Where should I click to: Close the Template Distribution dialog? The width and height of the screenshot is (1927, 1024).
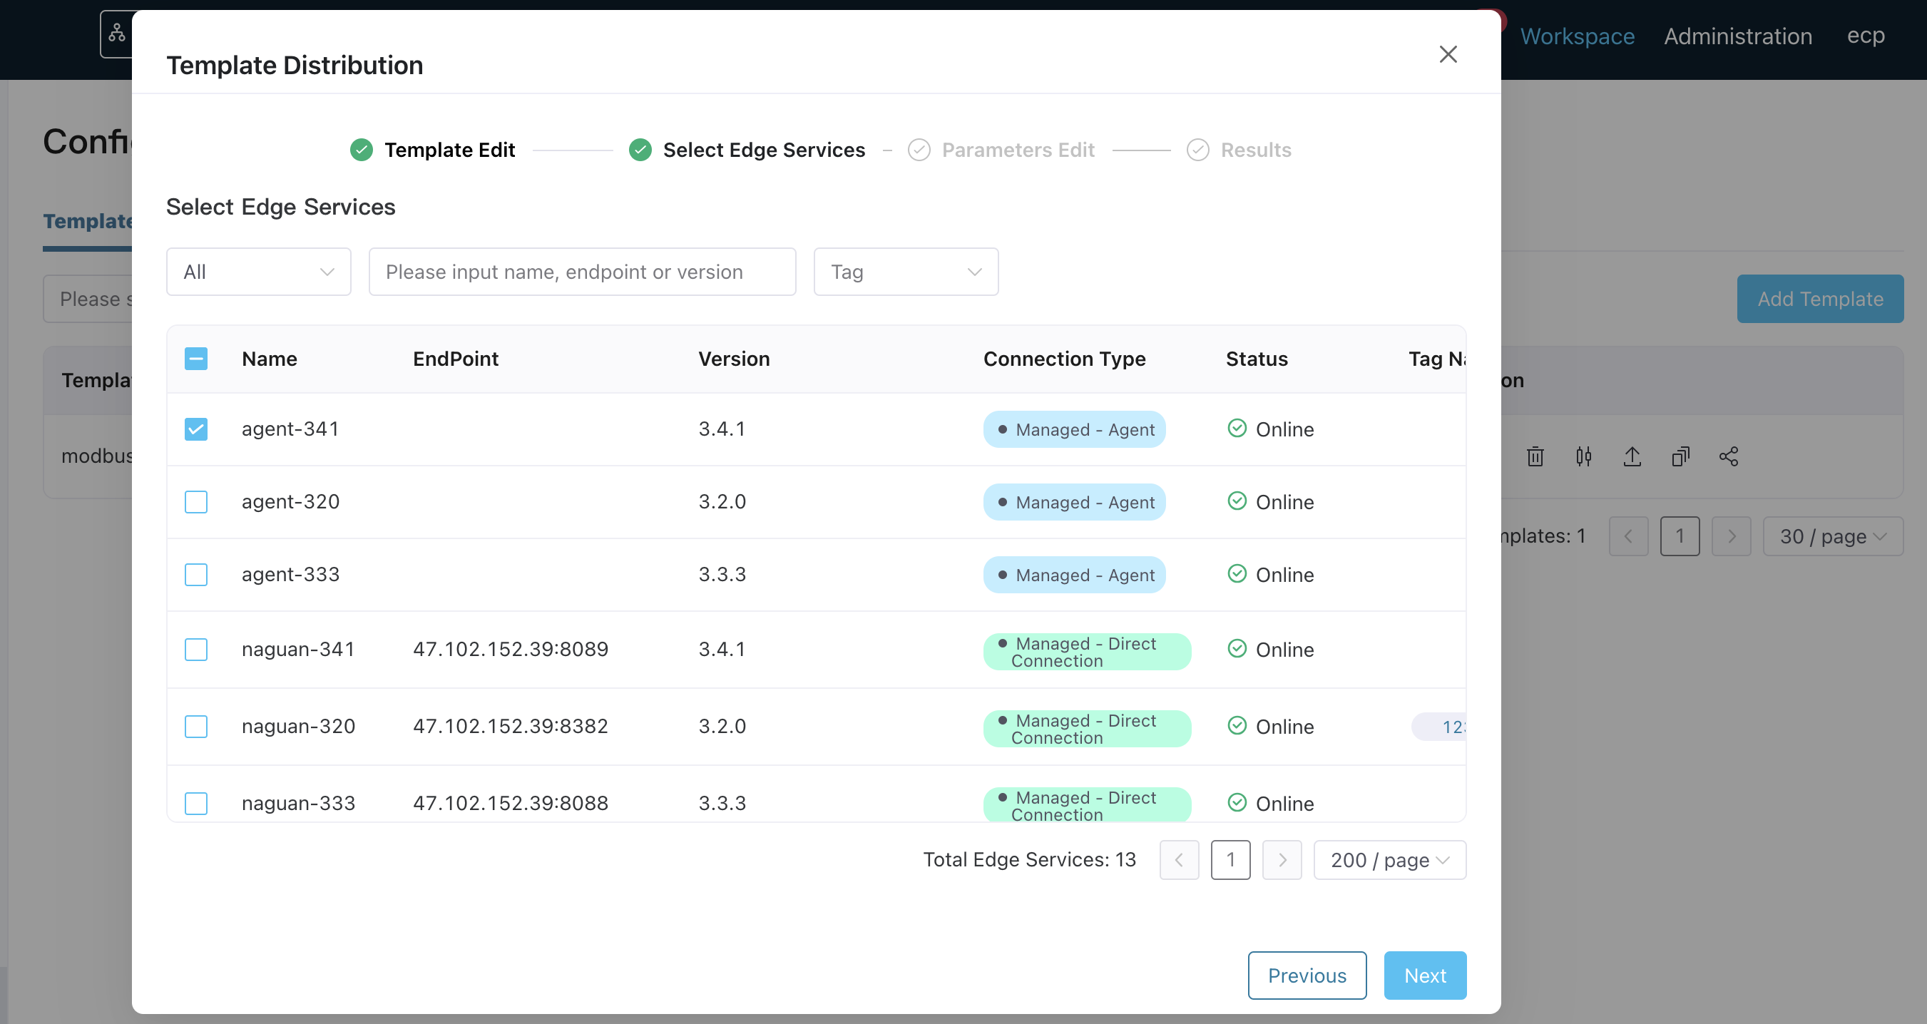point(1448,55)
